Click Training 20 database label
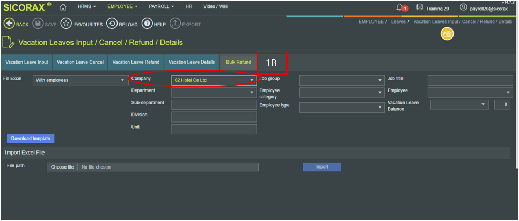Viewport: 519px width, 221px height. 437,9
